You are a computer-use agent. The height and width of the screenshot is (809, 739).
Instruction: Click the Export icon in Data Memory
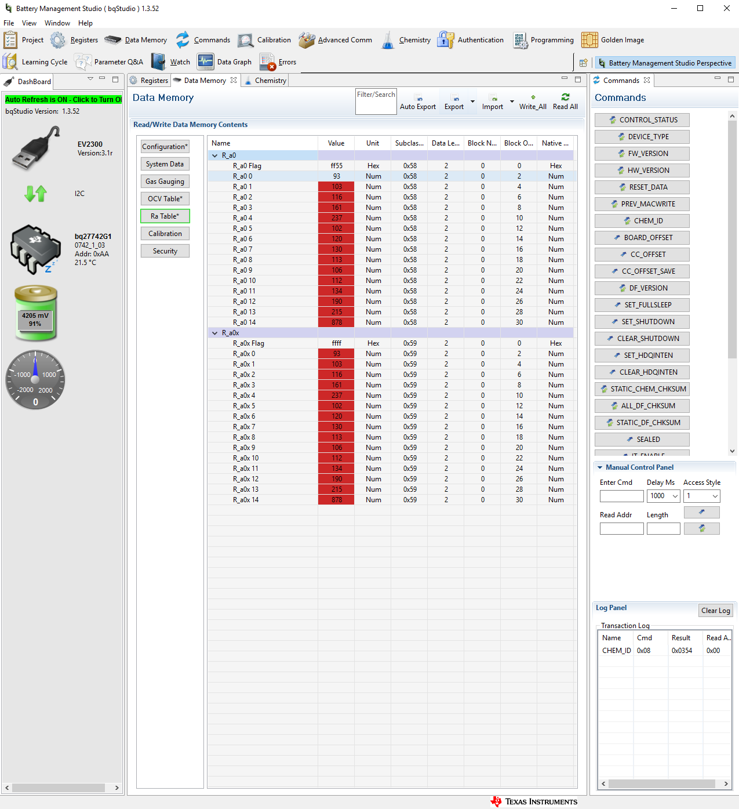(x=454, y=102)
